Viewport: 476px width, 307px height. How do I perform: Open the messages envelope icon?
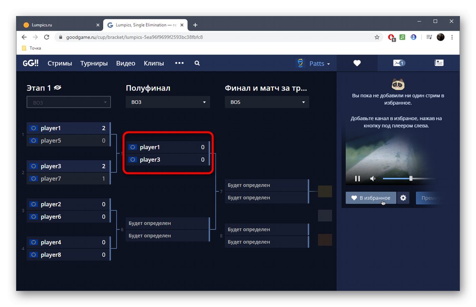(399, 62)
